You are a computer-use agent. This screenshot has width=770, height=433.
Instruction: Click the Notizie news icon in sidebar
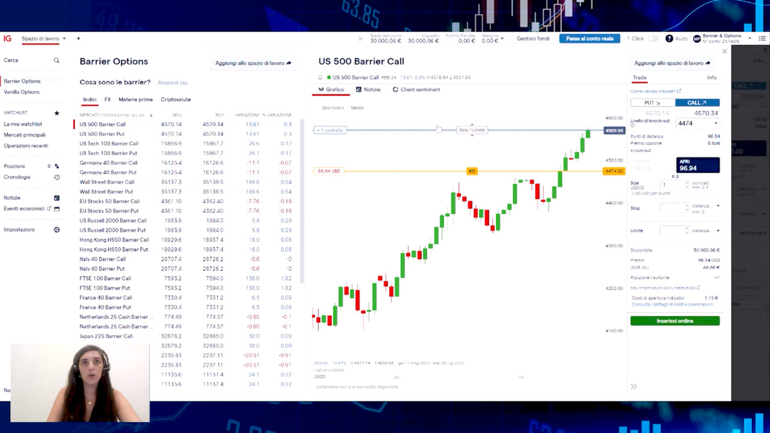[57, 198]
